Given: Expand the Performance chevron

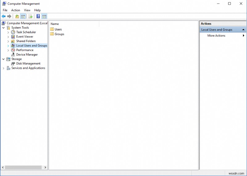Looking at the screenshot, I should coord(8,50).
